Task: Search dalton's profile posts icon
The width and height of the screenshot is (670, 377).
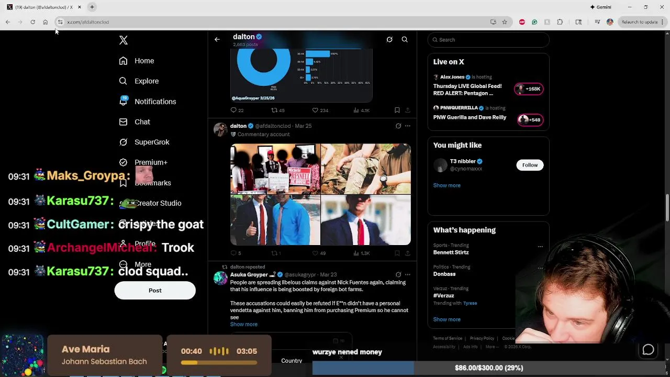Action: click(x=405, y=39)
